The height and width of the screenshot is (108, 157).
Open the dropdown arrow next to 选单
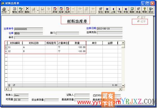point(38,10)
